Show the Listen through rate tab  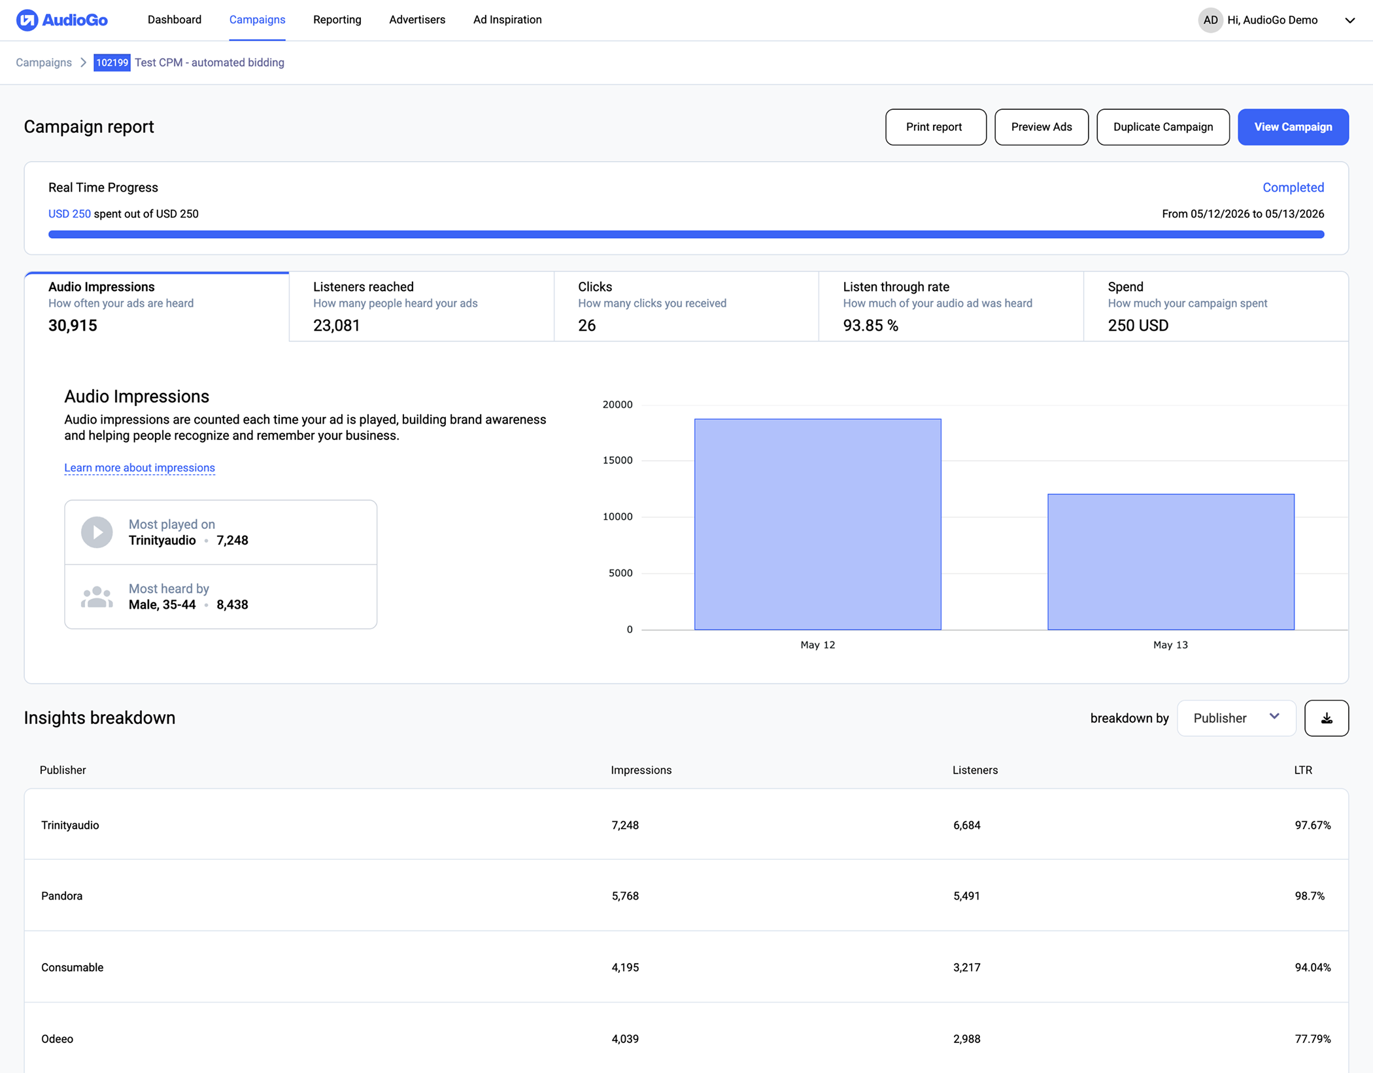coord(951,306)
